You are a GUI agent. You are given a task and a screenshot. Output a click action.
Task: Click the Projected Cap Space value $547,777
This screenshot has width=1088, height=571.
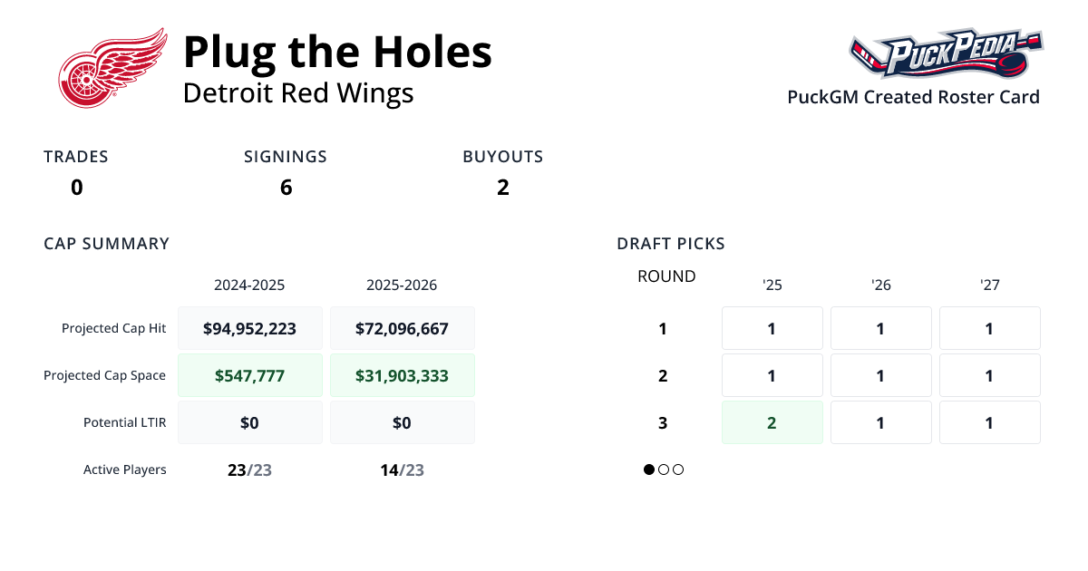[x=250, y=374]
